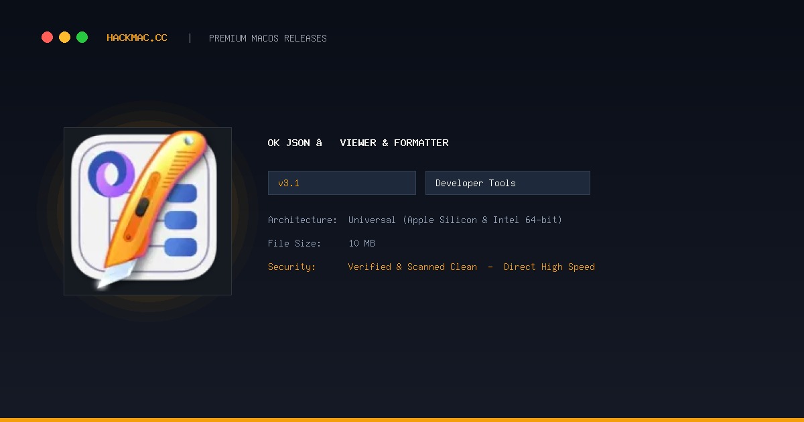This screenshot has width=804, height=422.
Task: Click the yellow minimize dot
Action: point(64,38)
